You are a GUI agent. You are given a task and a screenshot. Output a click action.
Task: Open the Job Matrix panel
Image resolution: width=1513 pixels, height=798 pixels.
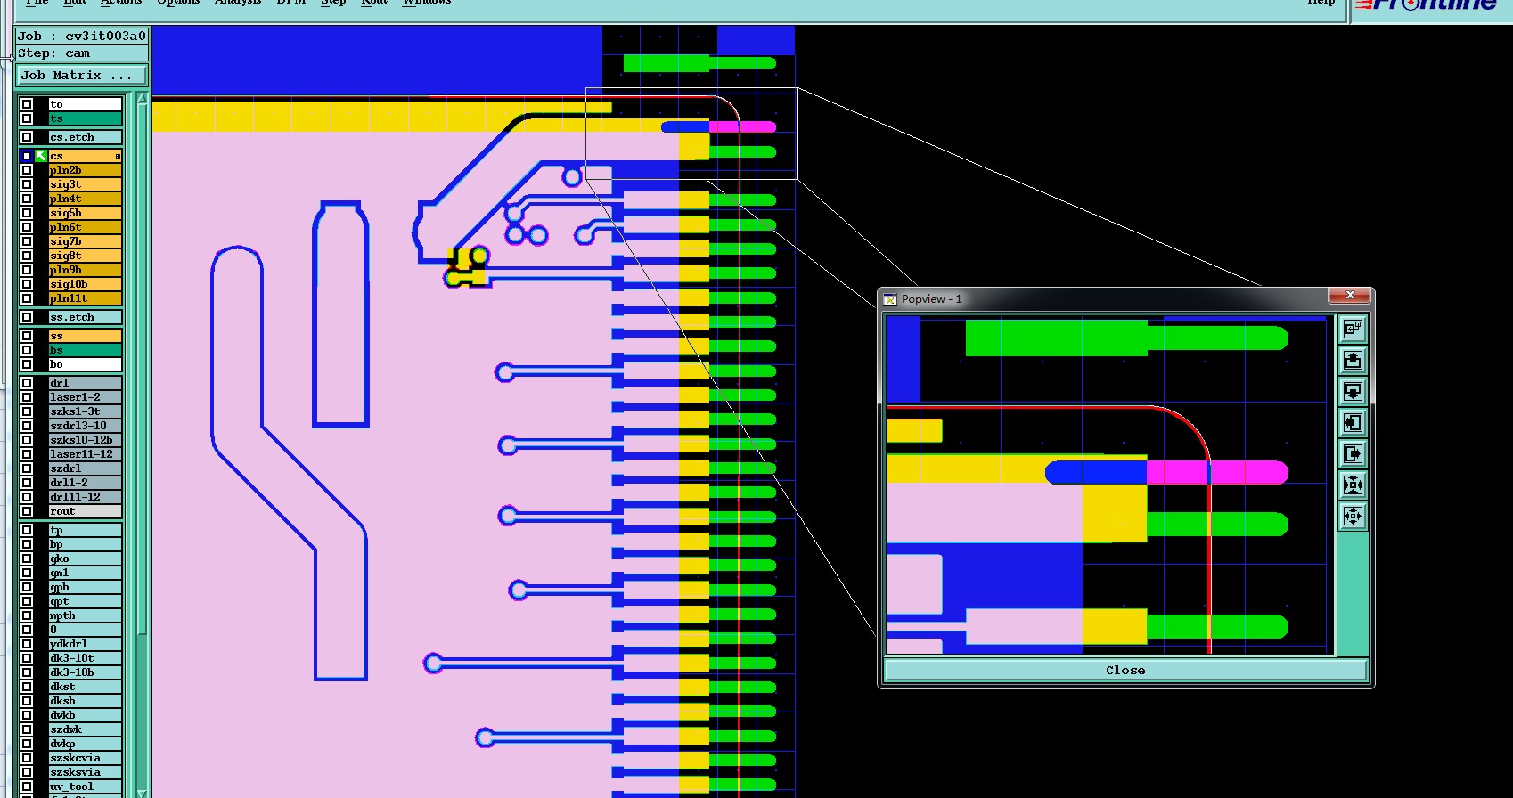point(81,76)
